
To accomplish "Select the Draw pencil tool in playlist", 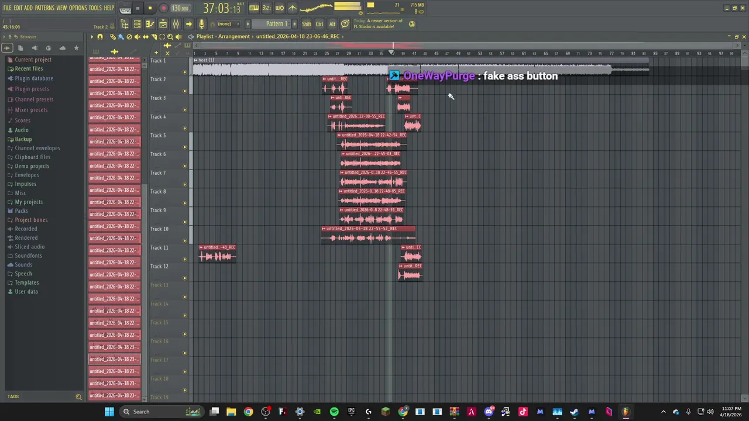I will (113, 36).
